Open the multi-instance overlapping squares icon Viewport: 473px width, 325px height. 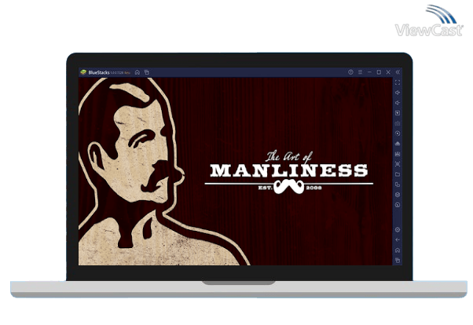click(x=398, y=184)
